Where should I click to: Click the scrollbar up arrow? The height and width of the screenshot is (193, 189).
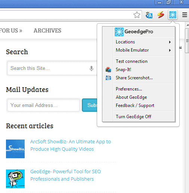click(x=188, y=25)
